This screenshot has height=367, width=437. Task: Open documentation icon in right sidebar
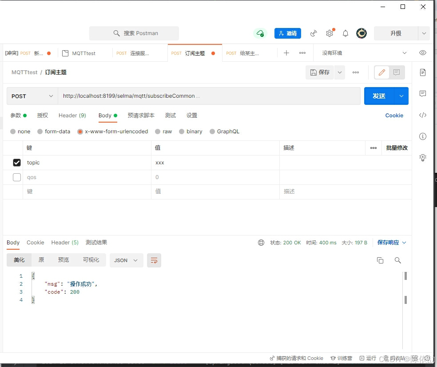[422, 72]
